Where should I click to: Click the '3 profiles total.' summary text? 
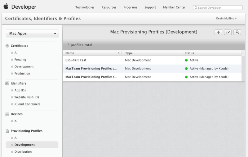tap(80, 45)
